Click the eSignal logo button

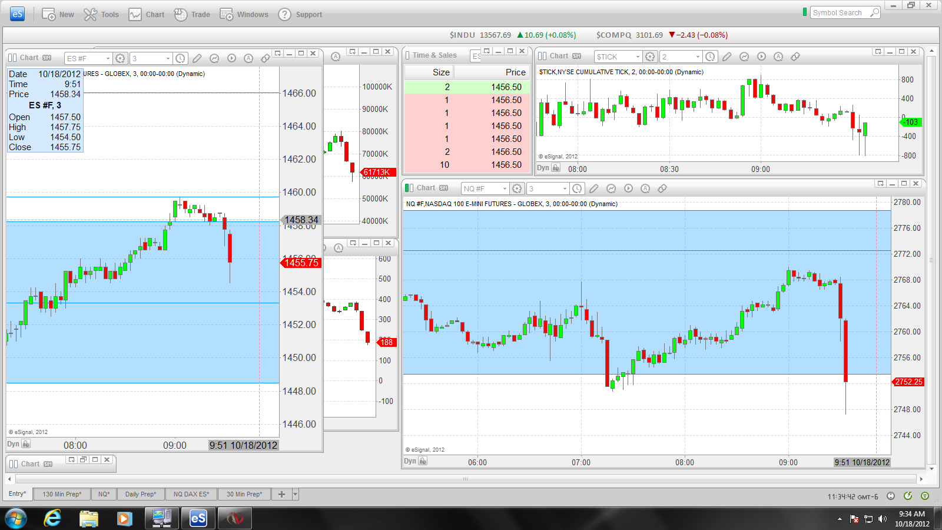(18, 14)
